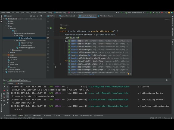Viewport: 174px width, 130px height.
Task: Hide the Project tool window
Action: [x=44, y=16]
